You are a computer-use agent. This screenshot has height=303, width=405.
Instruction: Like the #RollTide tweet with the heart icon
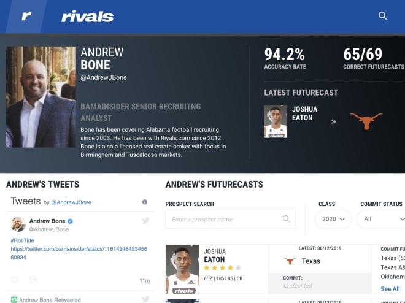click(15, 279)
